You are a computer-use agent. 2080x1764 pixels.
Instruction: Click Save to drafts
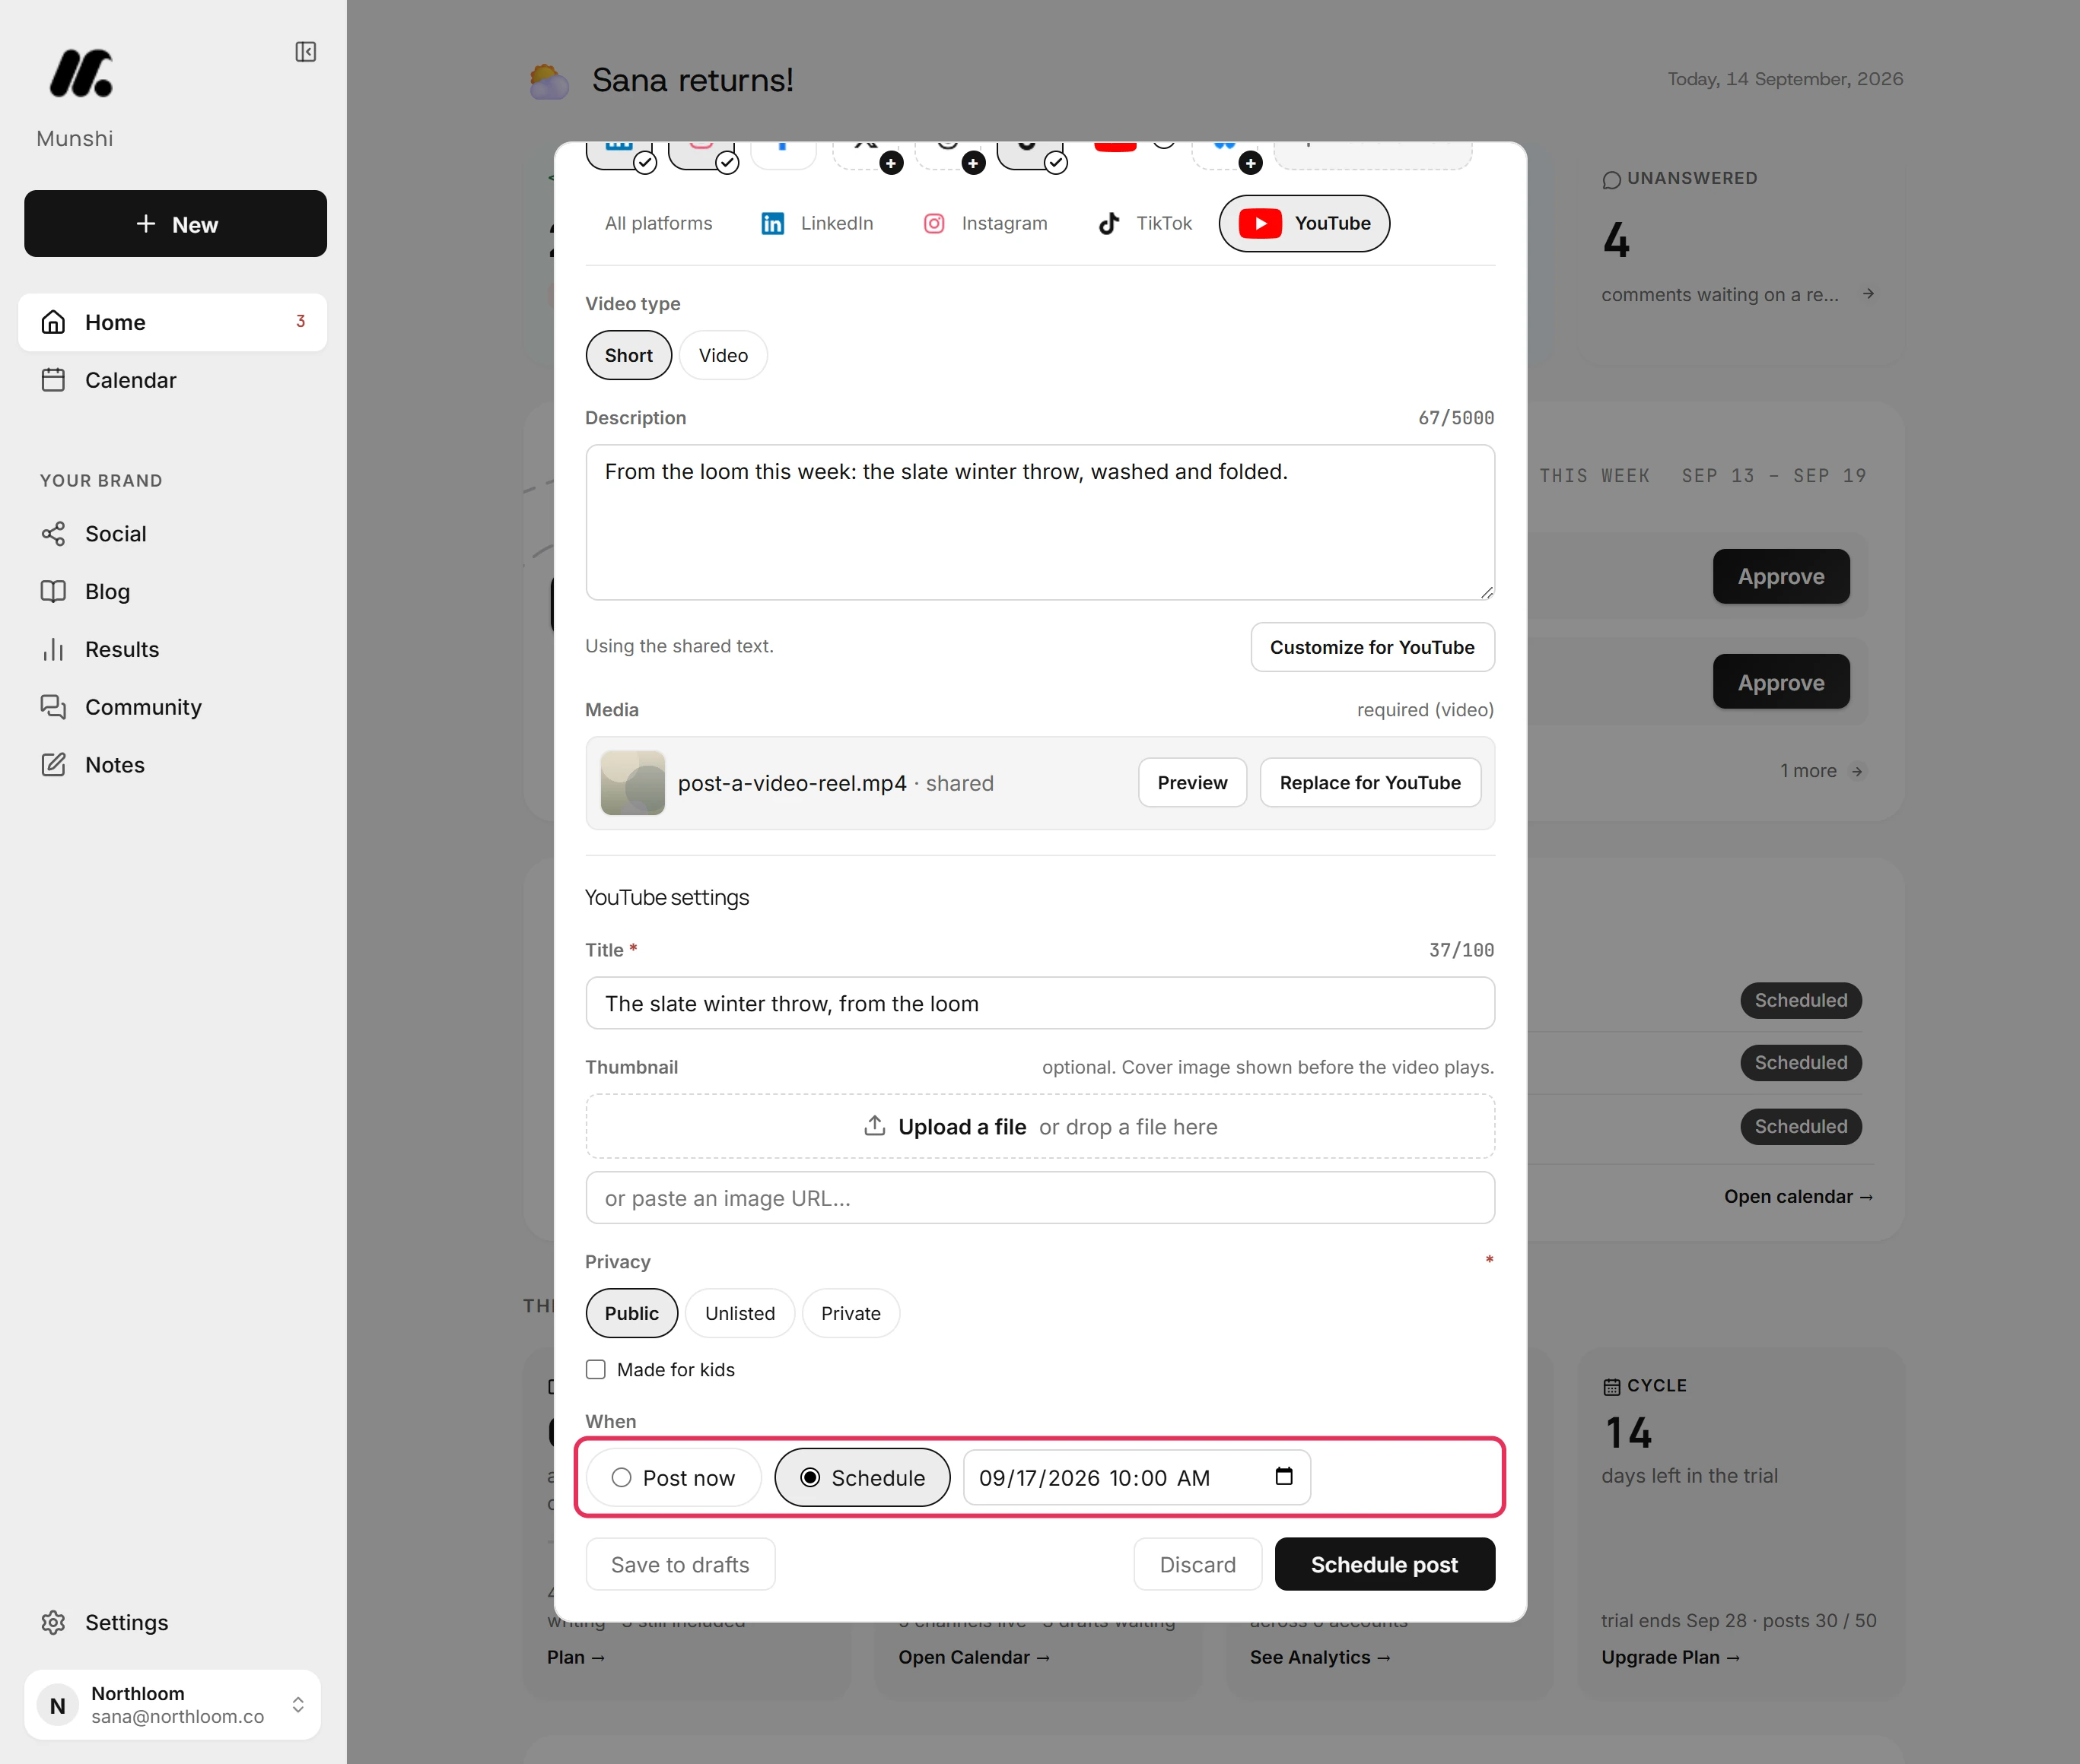[x=680, y=1564]
